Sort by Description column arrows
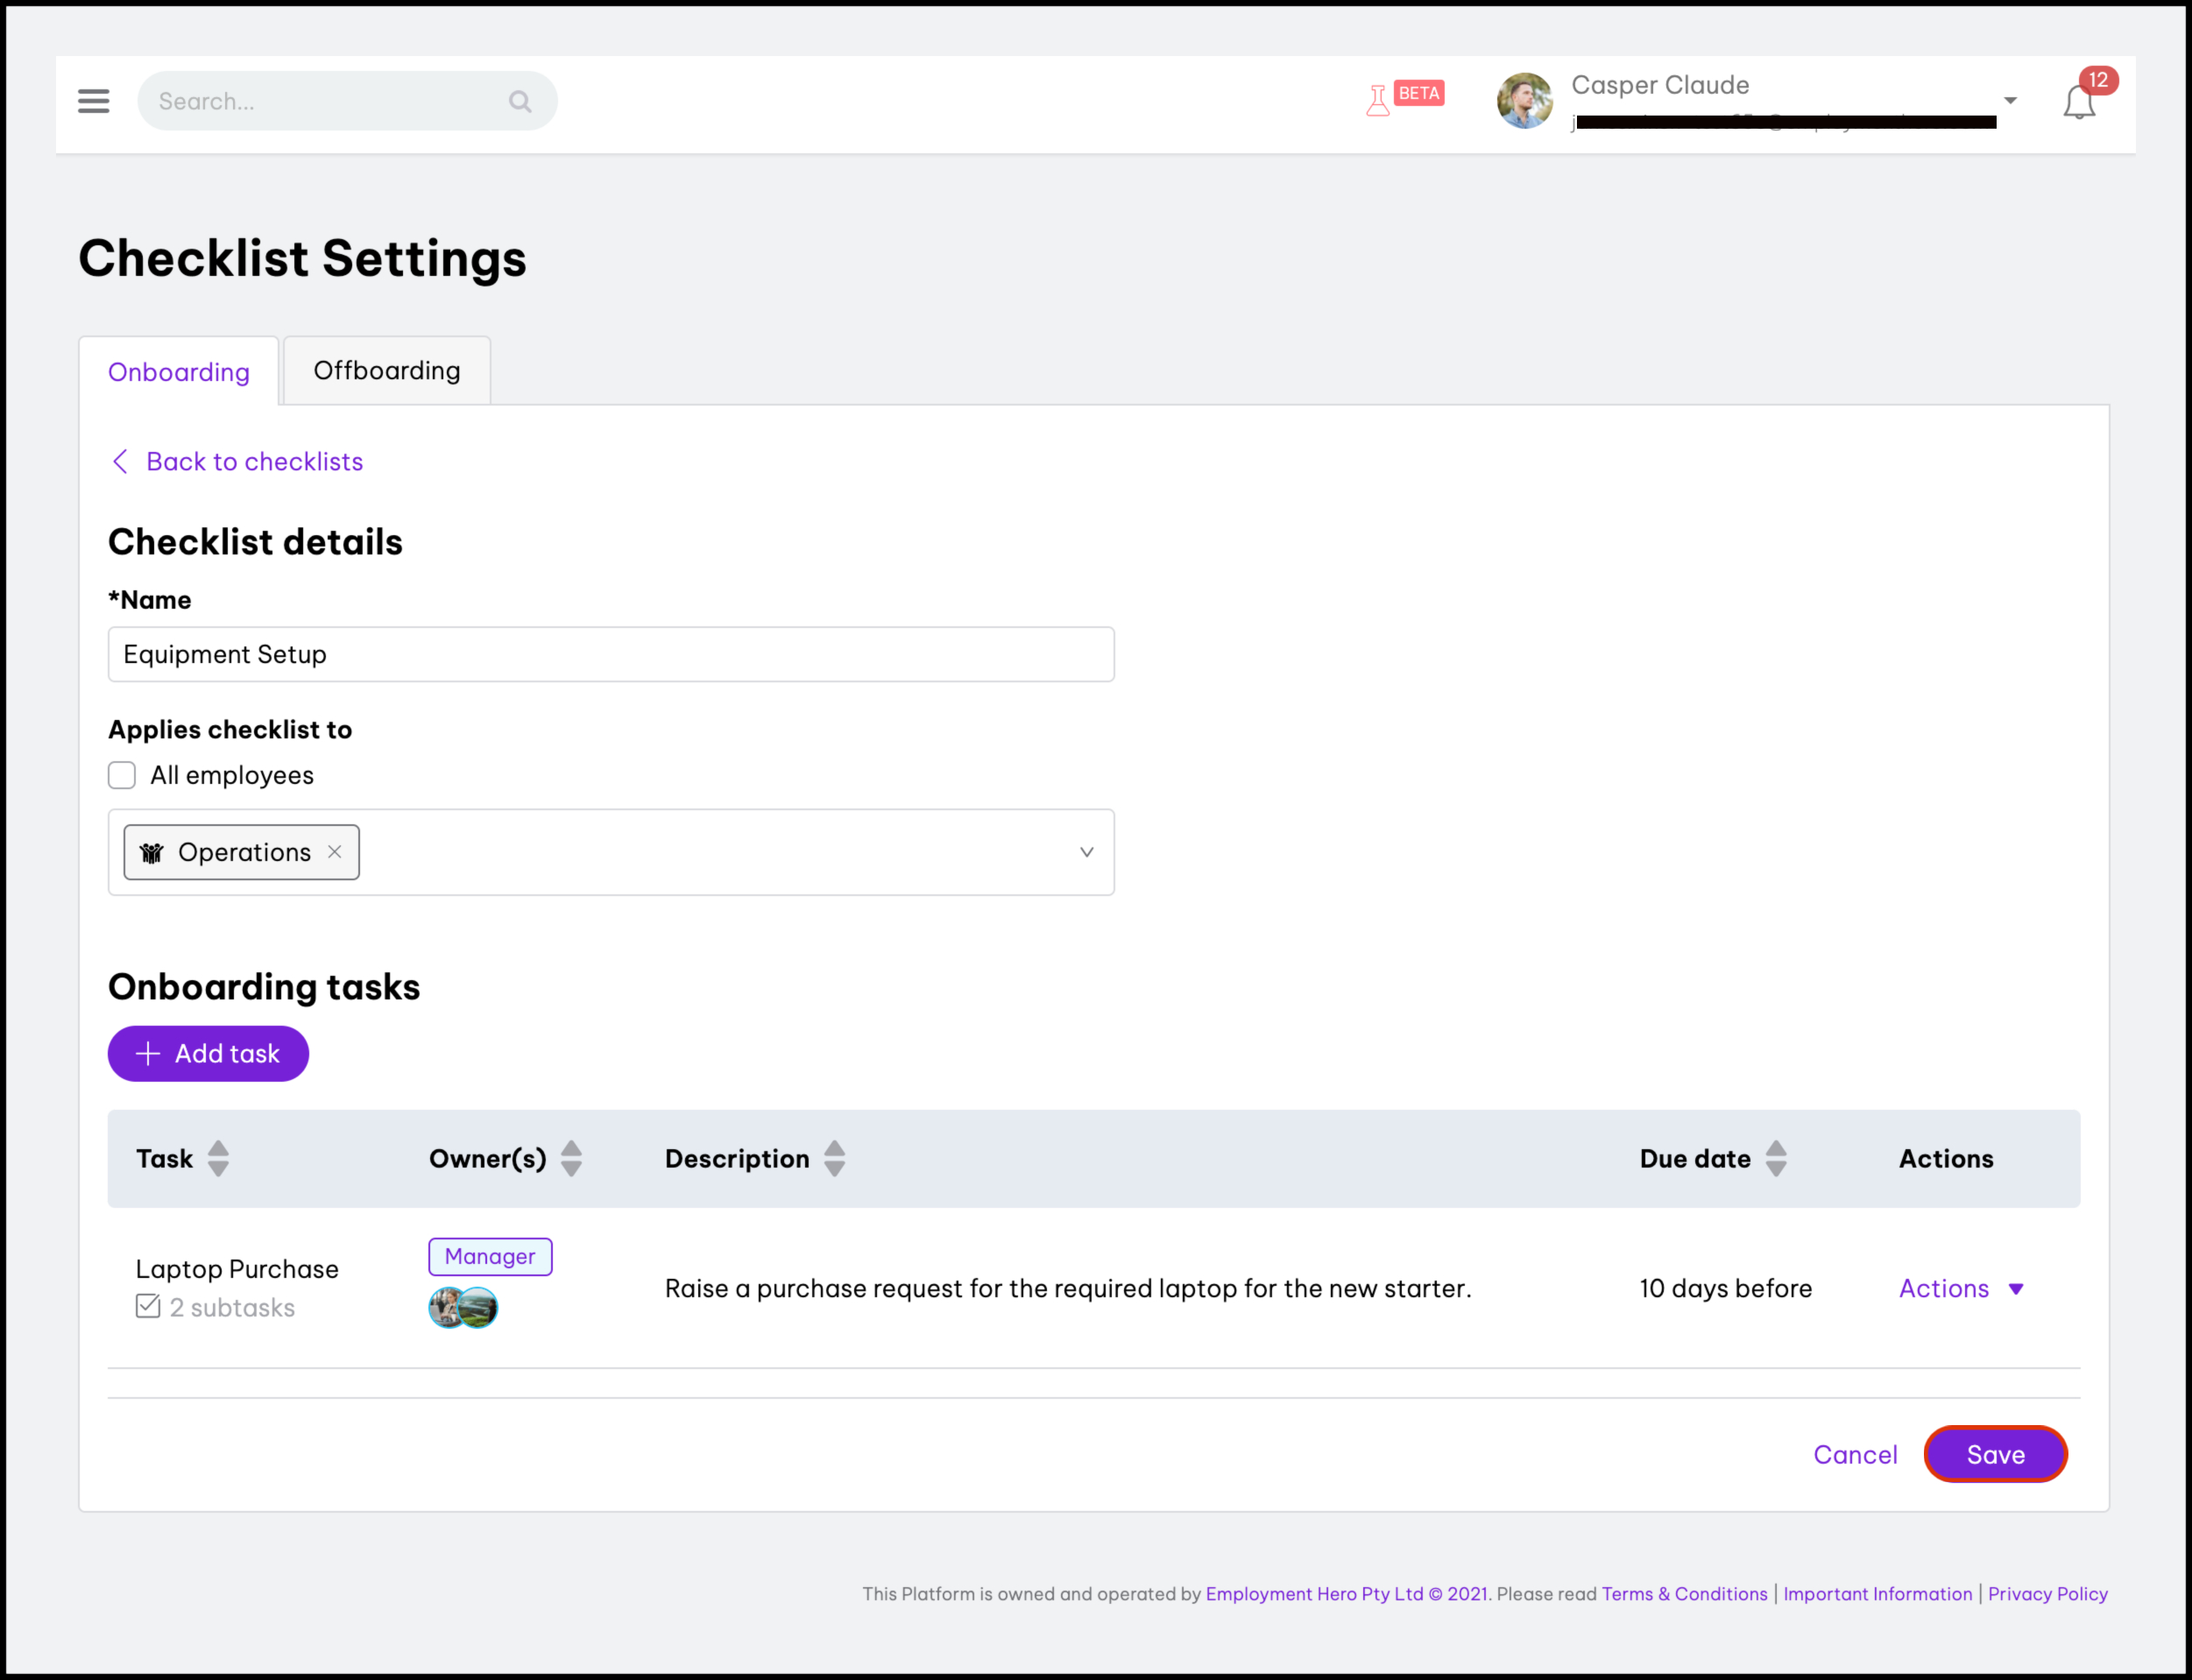 point(834,1158)
